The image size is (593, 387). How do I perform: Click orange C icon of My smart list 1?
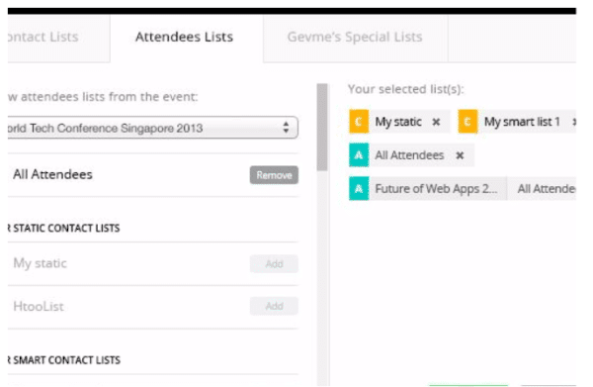(467, 122)
